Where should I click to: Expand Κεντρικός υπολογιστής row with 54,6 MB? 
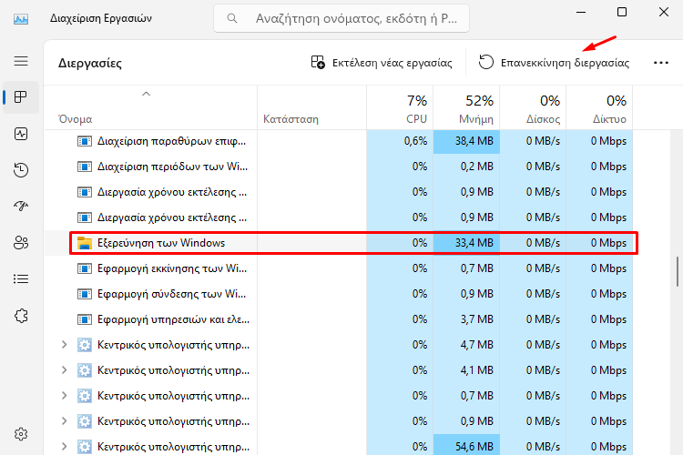[x=65, y=446]
